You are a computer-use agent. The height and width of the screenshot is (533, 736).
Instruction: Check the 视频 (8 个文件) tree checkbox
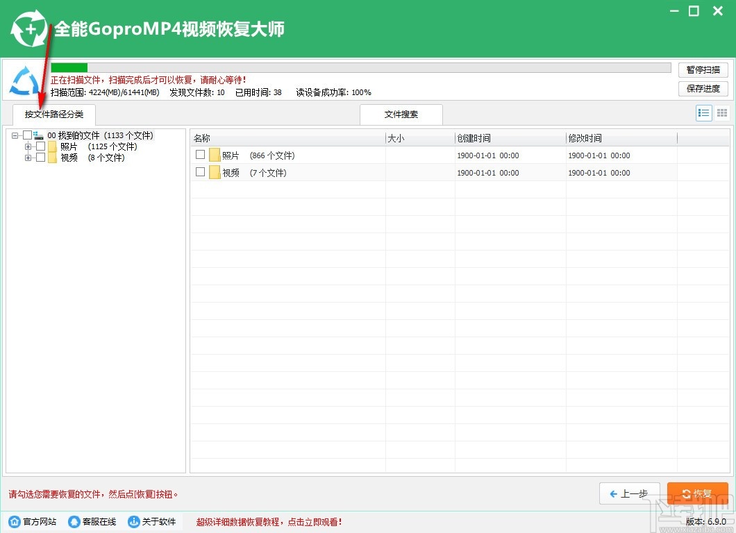point(41,157)
